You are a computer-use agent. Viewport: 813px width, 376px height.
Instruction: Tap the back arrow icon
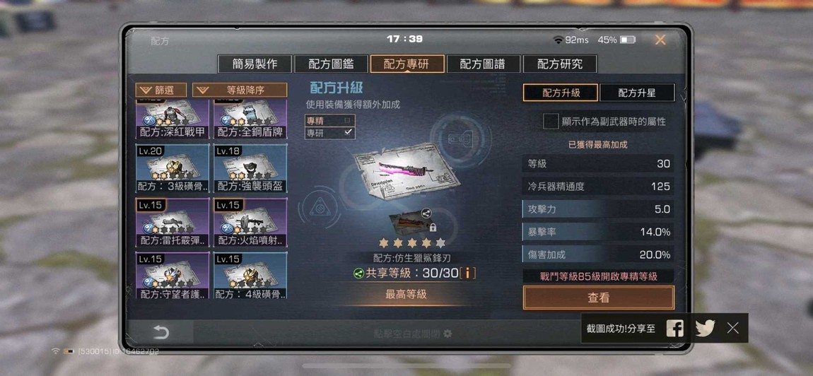(x=160, y=332)
